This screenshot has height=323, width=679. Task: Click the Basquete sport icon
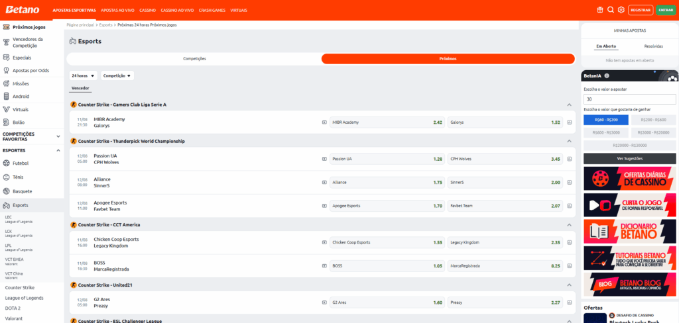tap(6, 191)
